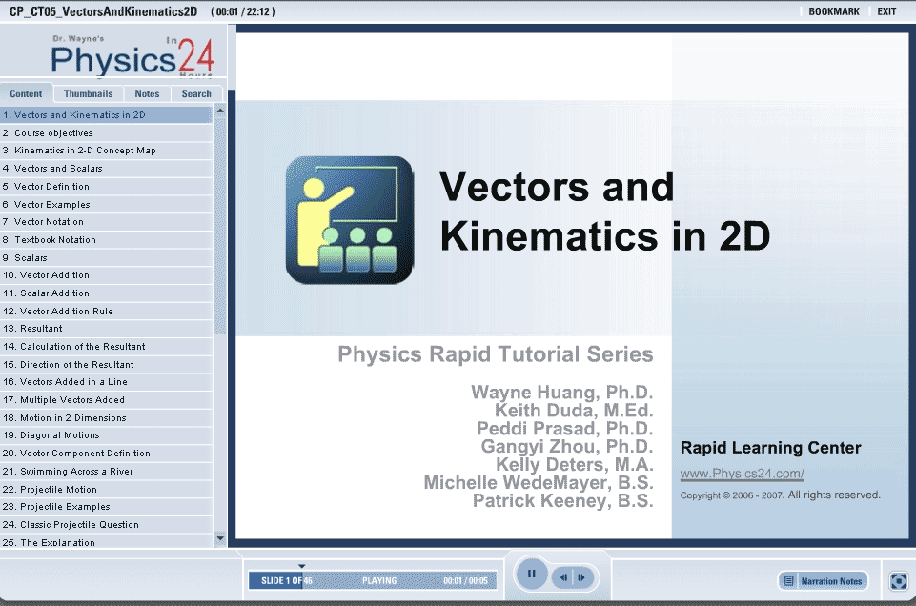Screen dimensions: 916x606
Task: Open the www.Physics24.com link
Action: click(x=742, y=474)
